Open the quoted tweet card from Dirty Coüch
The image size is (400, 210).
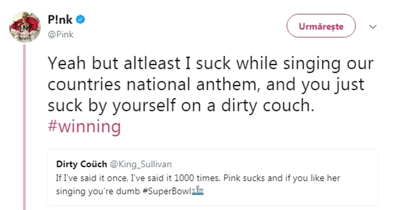tap(213, 177)
